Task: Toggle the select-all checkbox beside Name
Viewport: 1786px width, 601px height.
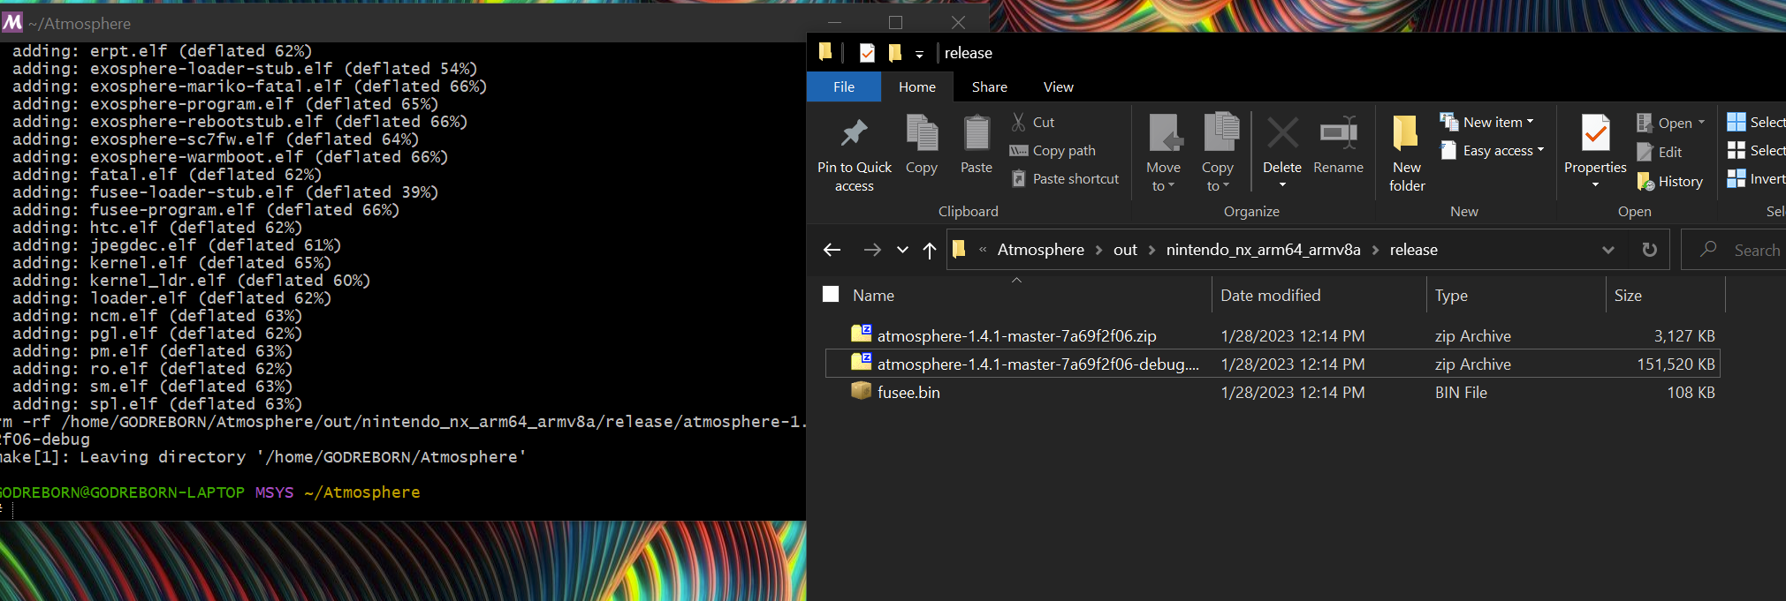Action: [831, 295]
